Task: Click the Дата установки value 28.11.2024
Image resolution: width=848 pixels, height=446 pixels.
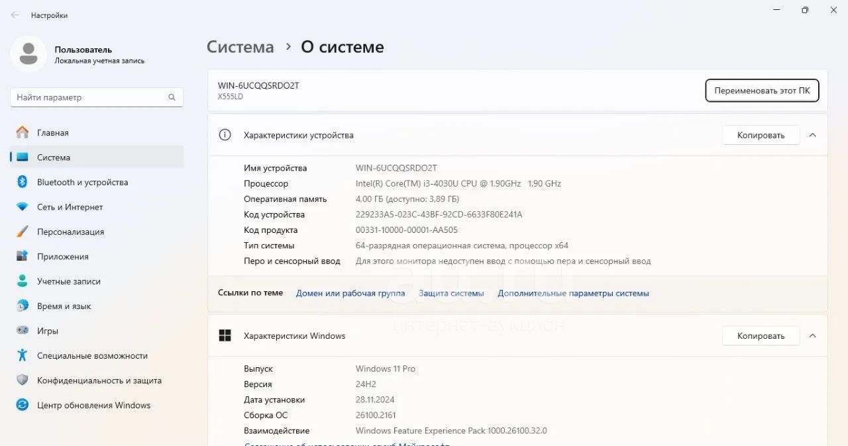Action: click(x=375, y=400)
